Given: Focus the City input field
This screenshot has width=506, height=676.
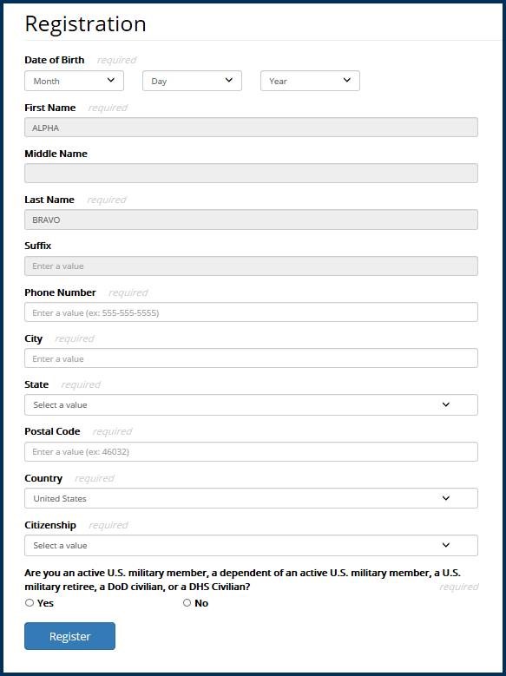Looking at the screenshot, I should click(251, 358).
